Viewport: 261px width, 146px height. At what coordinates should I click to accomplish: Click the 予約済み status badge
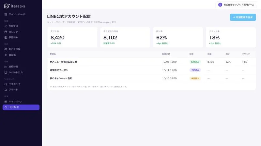pyautogui.click(x=195, y=70)
